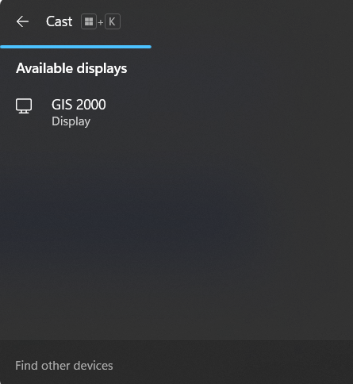Click the K key shortcut badge

pos(113,21)
